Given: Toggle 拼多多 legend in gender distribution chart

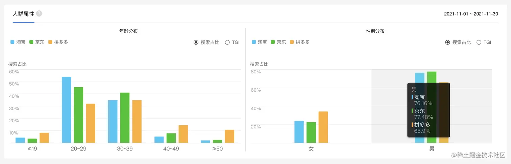Looking at the screenshot, I should click(300, 42).
